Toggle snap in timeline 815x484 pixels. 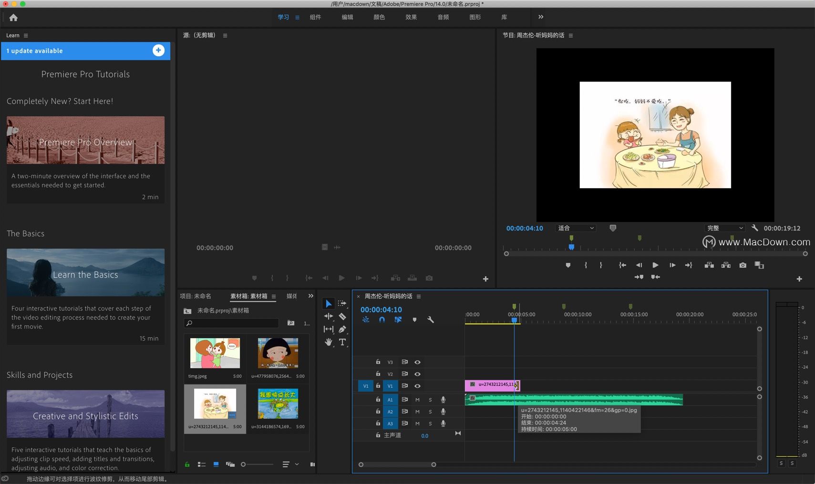pos(382,320)
